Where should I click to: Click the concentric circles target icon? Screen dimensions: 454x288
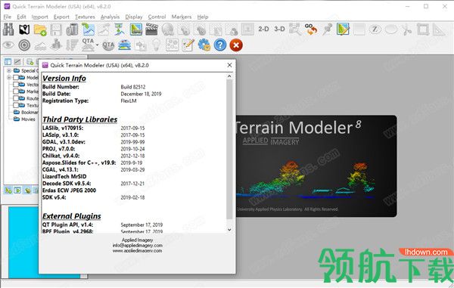(24, 45)
